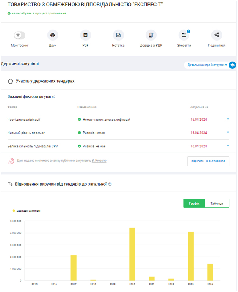Expand Велика кількість підрозділів CPV row
The height and width of the screenshot is (292, 238).
click(228, 145)
